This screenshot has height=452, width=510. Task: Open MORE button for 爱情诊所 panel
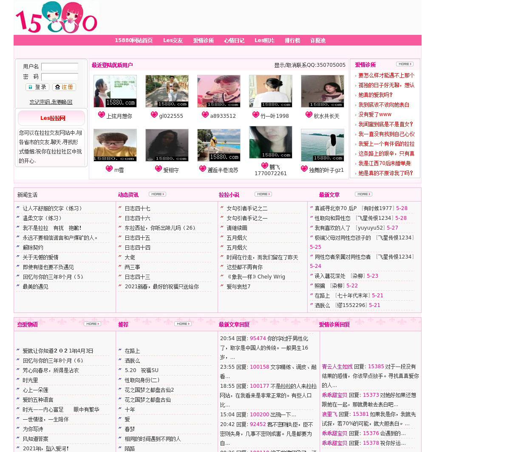[405, 64]
